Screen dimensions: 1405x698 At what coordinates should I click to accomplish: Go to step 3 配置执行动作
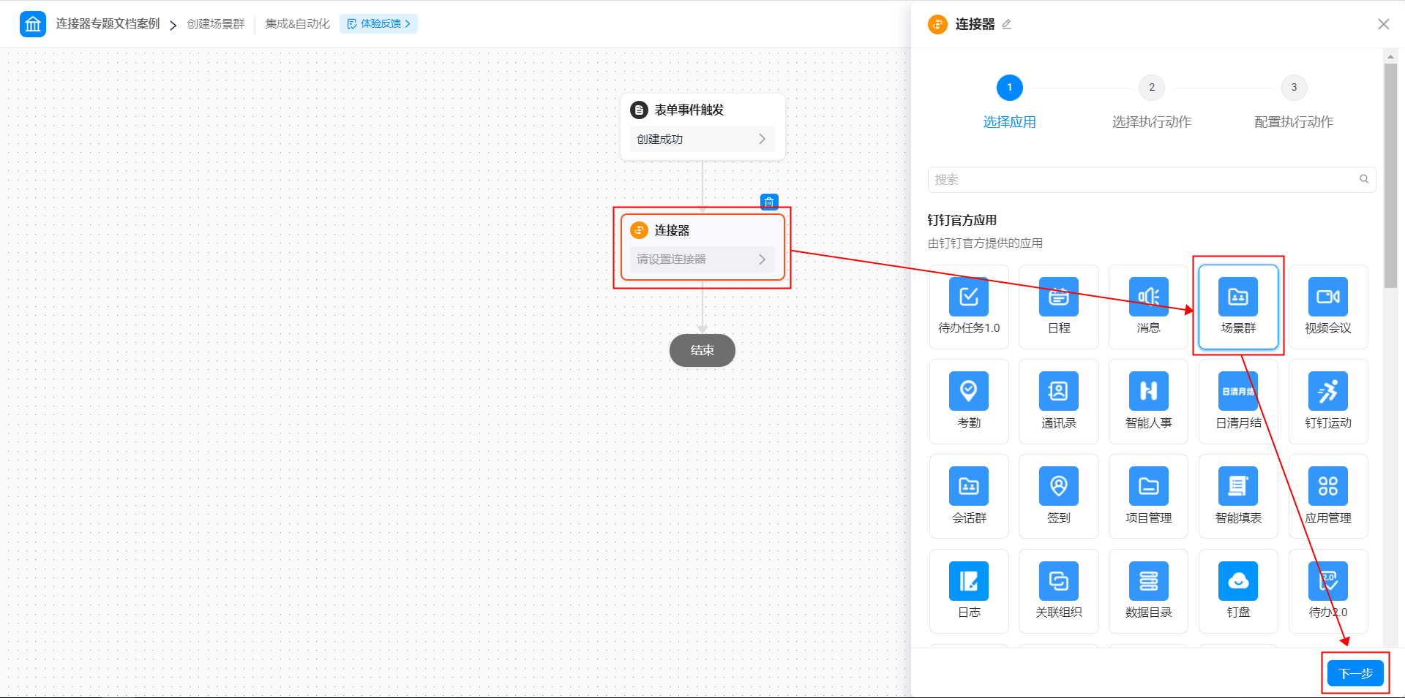point(1294,102)
